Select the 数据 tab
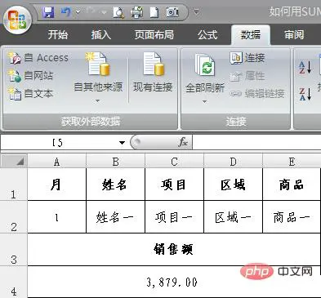Viewport: 321px width, 298px height. pyautogui.click(x=251, y=35)
